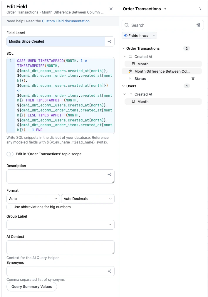Viewport: 208px width, 297px height.
Task: Click the magnifier icon in Search box
Action: pos(127,25)
